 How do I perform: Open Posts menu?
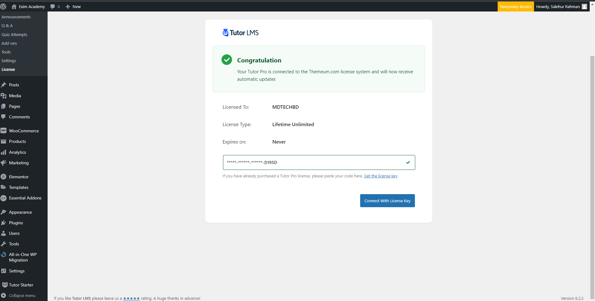pyautogui.click(x=14, y=85)
